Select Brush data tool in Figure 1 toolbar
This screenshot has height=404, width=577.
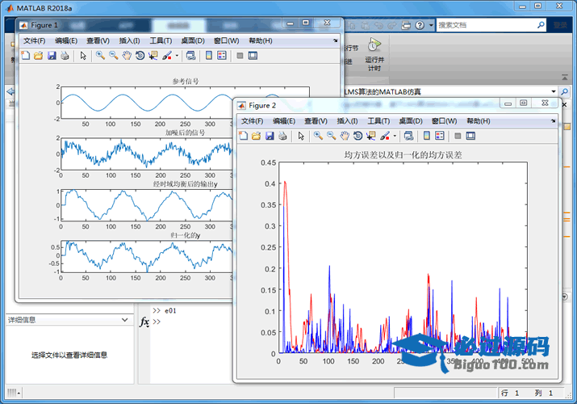[x=167, y=56]
